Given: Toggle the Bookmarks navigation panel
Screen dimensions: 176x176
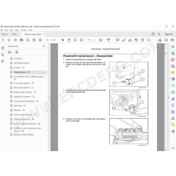Looking at the screenshot, I should coord(3,55).
